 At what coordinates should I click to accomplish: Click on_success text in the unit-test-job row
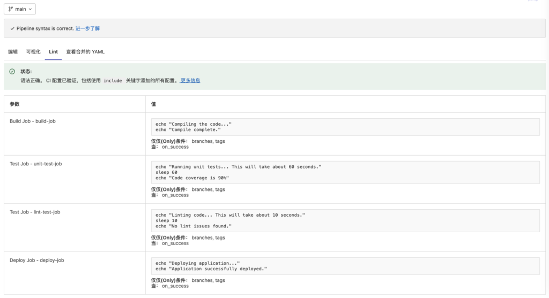click(x=175, y=195)
